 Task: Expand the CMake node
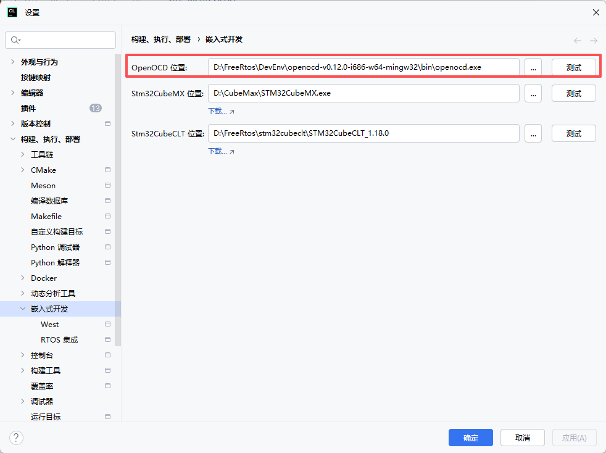22,170
